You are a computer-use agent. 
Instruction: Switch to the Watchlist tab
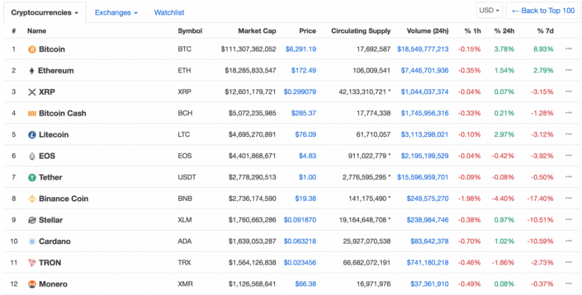pyautogui.click(x=169, y=13)
